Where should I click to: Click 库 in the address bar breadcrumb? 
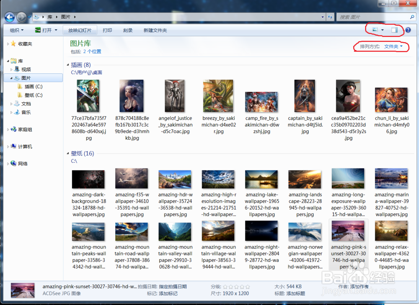click(50, 17)
